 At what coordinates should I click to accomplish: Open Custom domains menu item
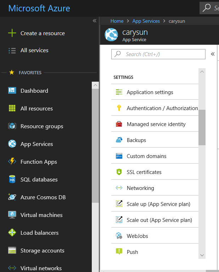[155, 156]
